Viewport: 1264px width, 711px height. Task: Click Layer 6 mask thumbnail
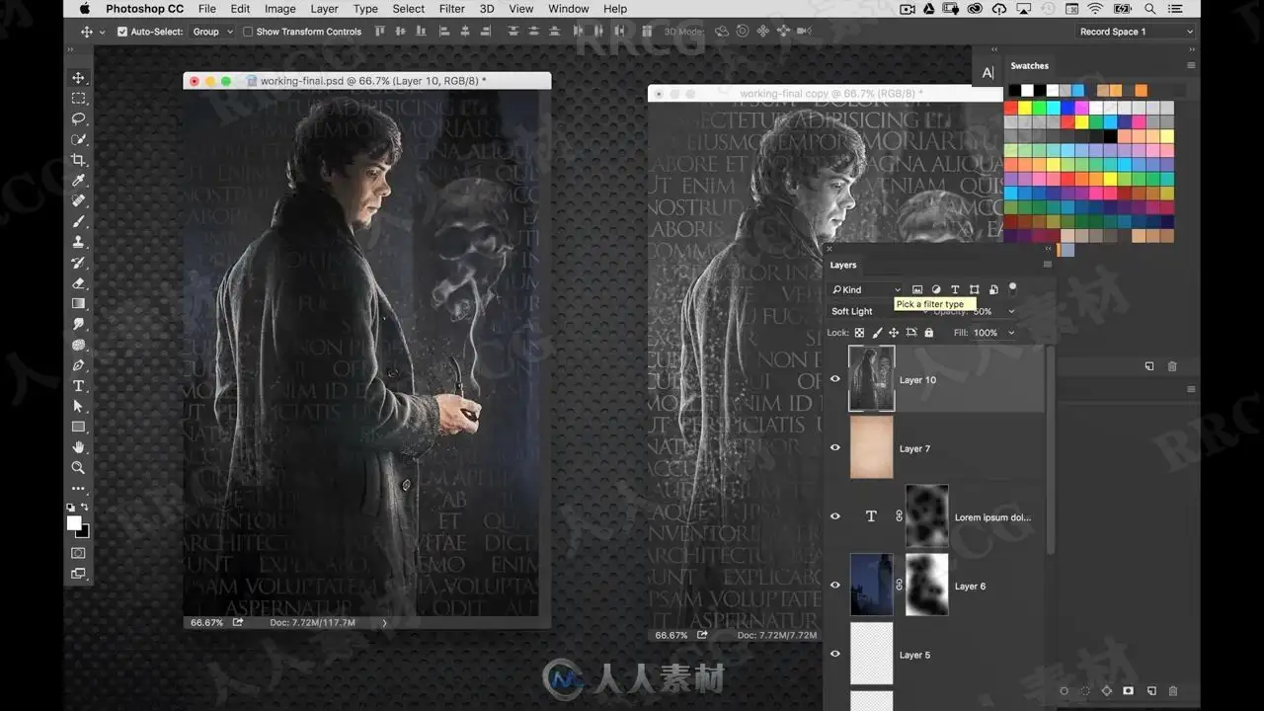click(x=926, y=585)
